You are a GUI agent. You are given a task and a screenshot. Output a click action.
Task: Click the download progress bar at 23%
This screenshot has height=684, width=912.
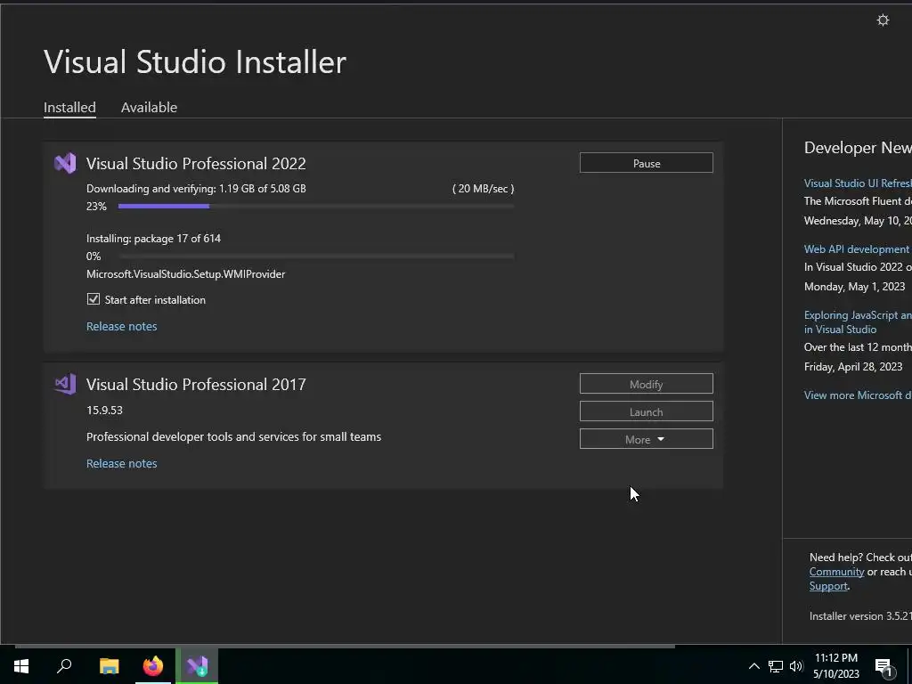(x=316, y=206)
